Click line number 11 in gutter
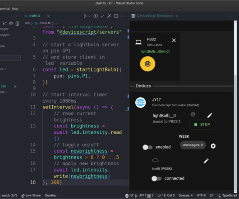 tap(33, 107)
